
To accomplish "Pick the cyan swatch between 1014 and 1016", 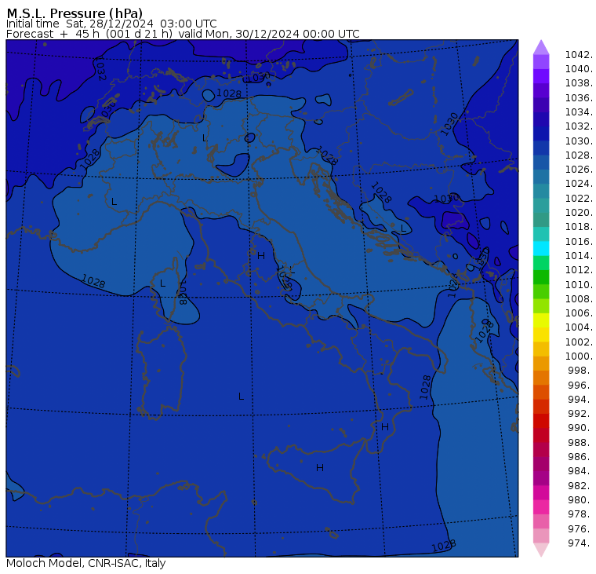I will point(541,249).
